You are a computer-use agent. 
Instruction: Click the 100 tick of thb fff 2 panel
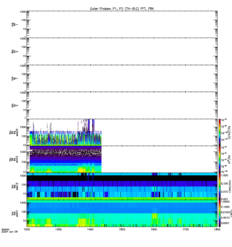24,47
